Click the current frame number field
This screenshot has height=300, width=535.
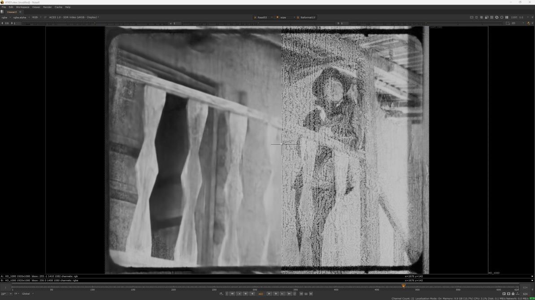click(x=261, y=294)
